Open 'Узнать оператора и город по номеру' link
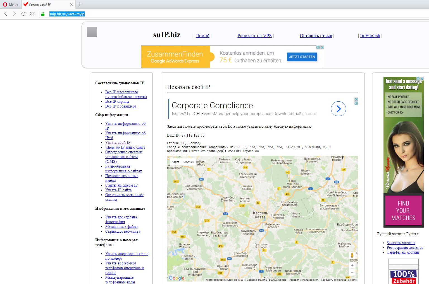This screenshot has height=284, width=429. [127, 256]
